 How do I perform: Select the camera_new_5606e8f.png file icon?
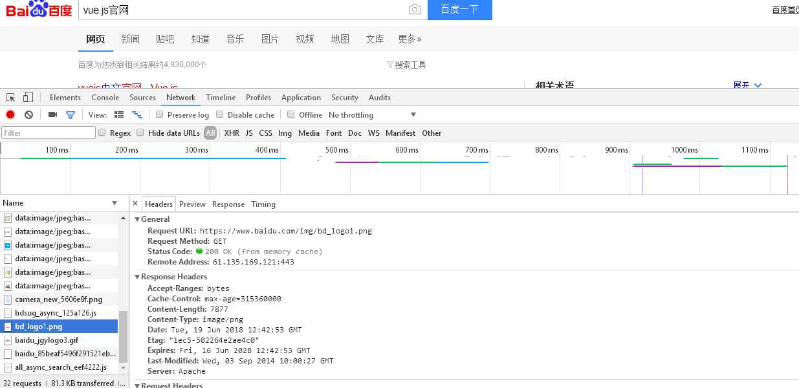pyautogui.click(x=8, y=299)
